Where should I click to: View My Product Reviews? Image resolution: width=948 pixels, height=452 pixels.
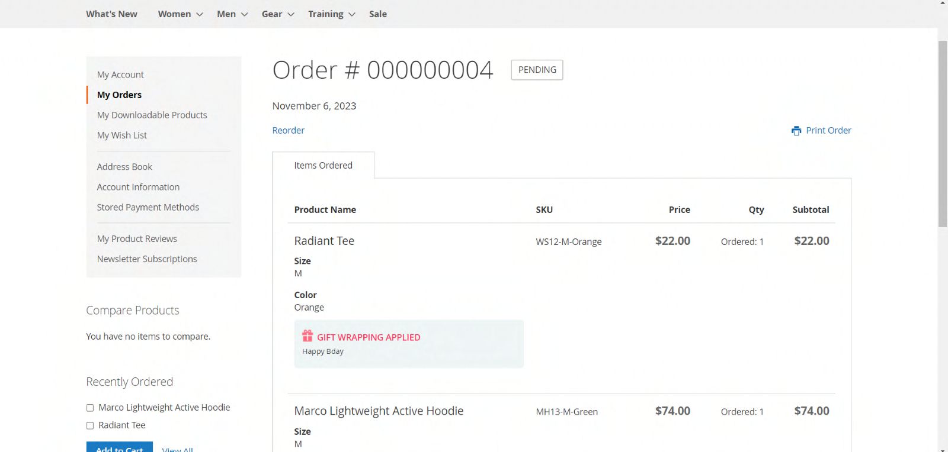(137, 239)
